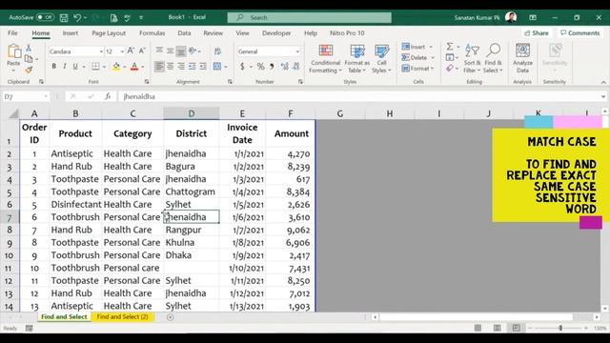Open Sort & Filter menu

click(x=472, y=59)
